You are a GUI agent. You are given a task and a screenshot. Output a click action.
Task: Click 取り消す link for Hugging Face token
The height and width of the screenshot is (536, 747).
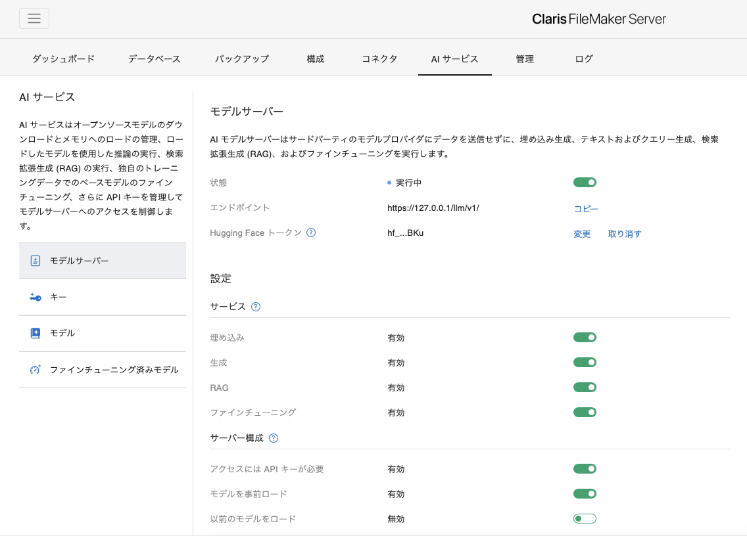[625, 234]
